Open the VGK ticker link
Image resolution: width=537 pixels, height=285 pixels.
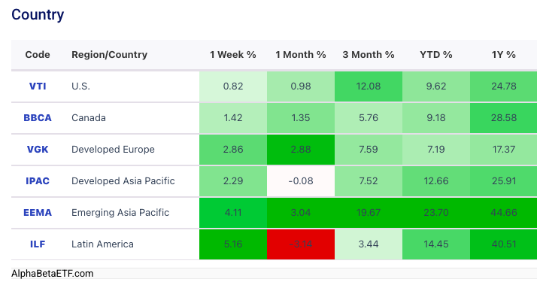point(38,150)
